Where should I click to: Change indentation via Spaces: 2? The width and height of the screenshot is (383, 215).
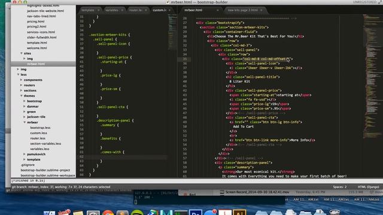(339, 187)
